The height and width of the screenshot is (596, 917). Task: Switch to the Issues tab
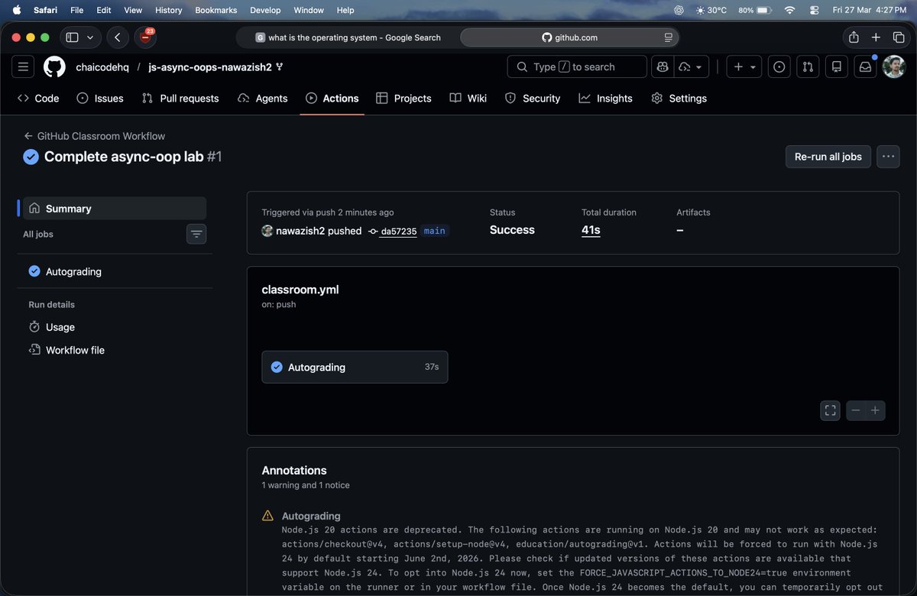point(100,99)
